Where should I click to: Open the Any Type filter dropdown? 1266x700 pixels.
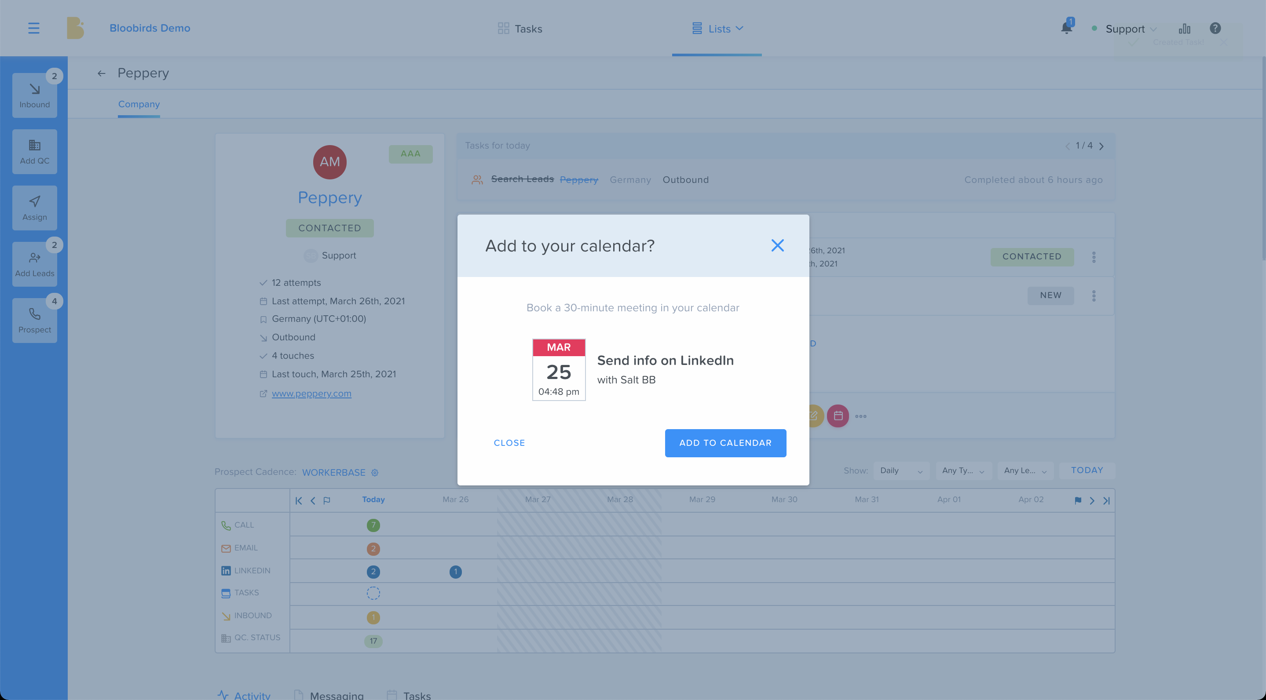(x=963, y=470)
